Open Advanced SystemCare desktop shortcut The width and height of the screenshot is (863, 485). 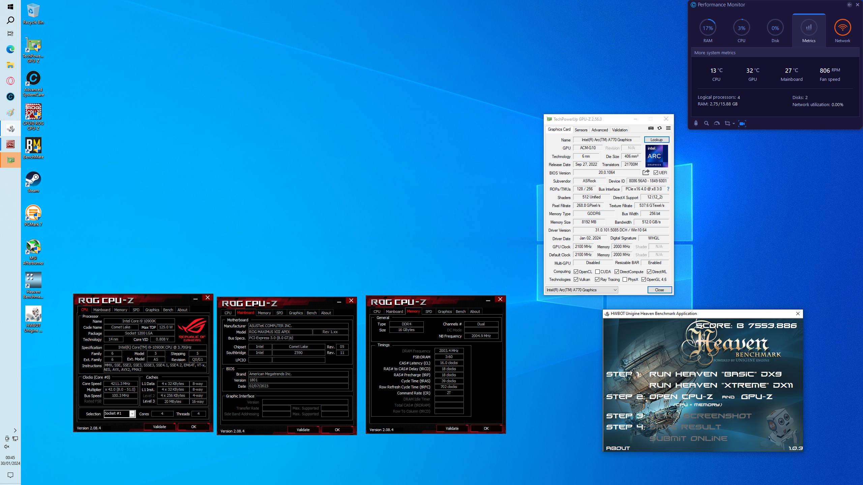(x=33, y=84)
